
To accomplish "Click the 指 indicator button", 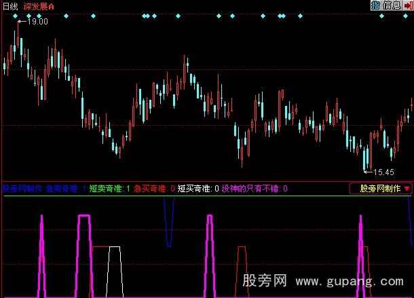I will pyautogui.click(x=375, y=5).
